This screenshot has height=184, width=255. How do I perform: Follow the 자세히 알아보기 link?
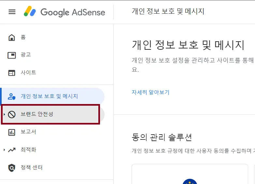click(x=150, y=92)
